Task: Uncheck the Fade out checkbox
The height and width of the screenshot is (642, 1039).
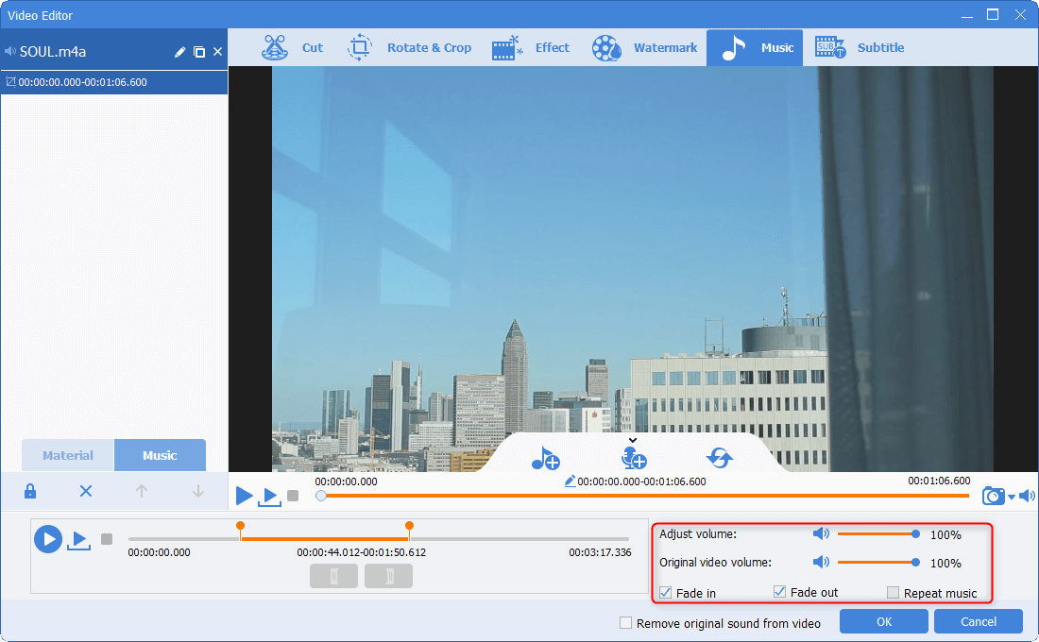Action: point(780,592)
